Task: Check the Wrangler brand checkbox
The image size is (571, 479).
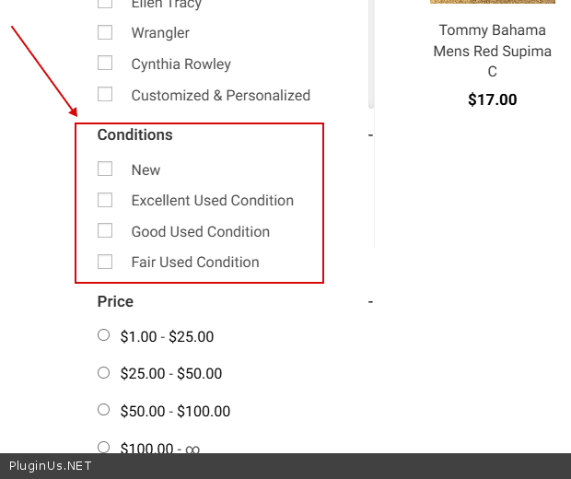Action: point(105,32)
